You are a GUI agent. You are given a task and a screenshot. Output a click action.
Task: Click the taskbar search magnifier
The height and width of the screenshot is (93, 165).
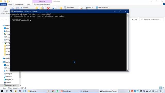6,91
